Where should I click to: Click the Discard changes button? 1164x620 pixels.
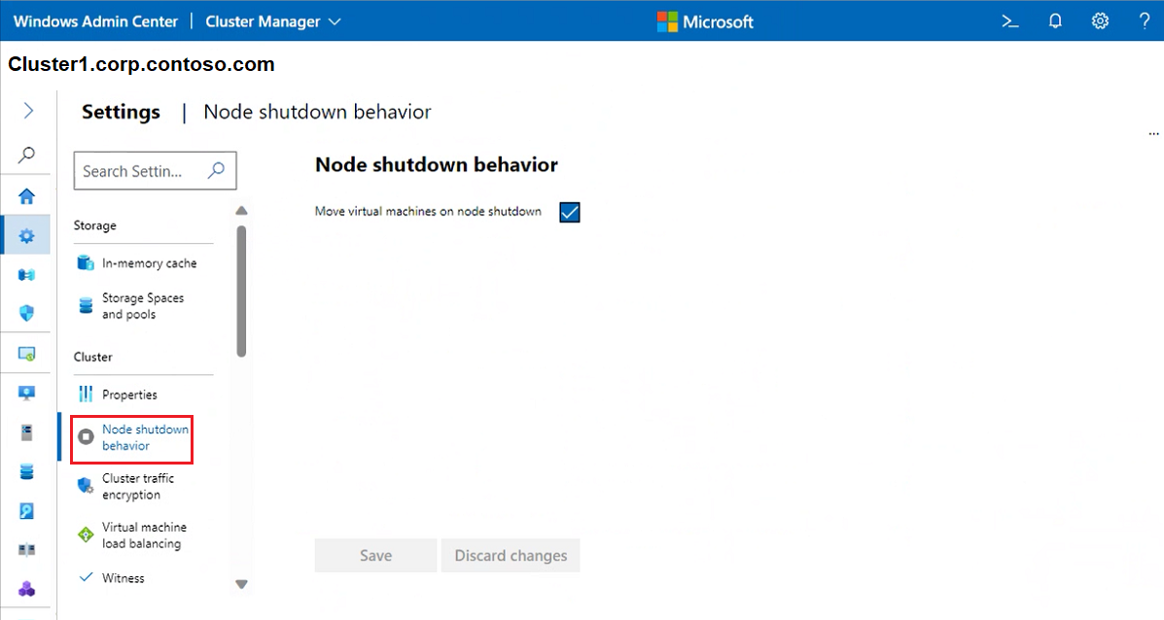click(511, 556)
